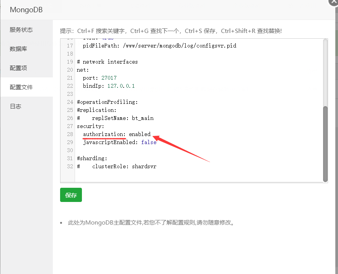
Task: Click the '#operationProfiling:' line
Action: tap(107, 102)
